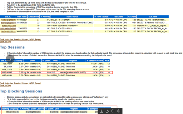
Task: Rotate the image with the rotate icon
Action: coord(107,111)
